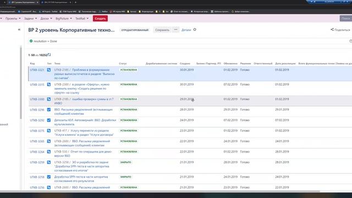352x198 pixels.
Task: Open issue link UTKB-3258
Action: pyautogui.click(x=37, y=177)
